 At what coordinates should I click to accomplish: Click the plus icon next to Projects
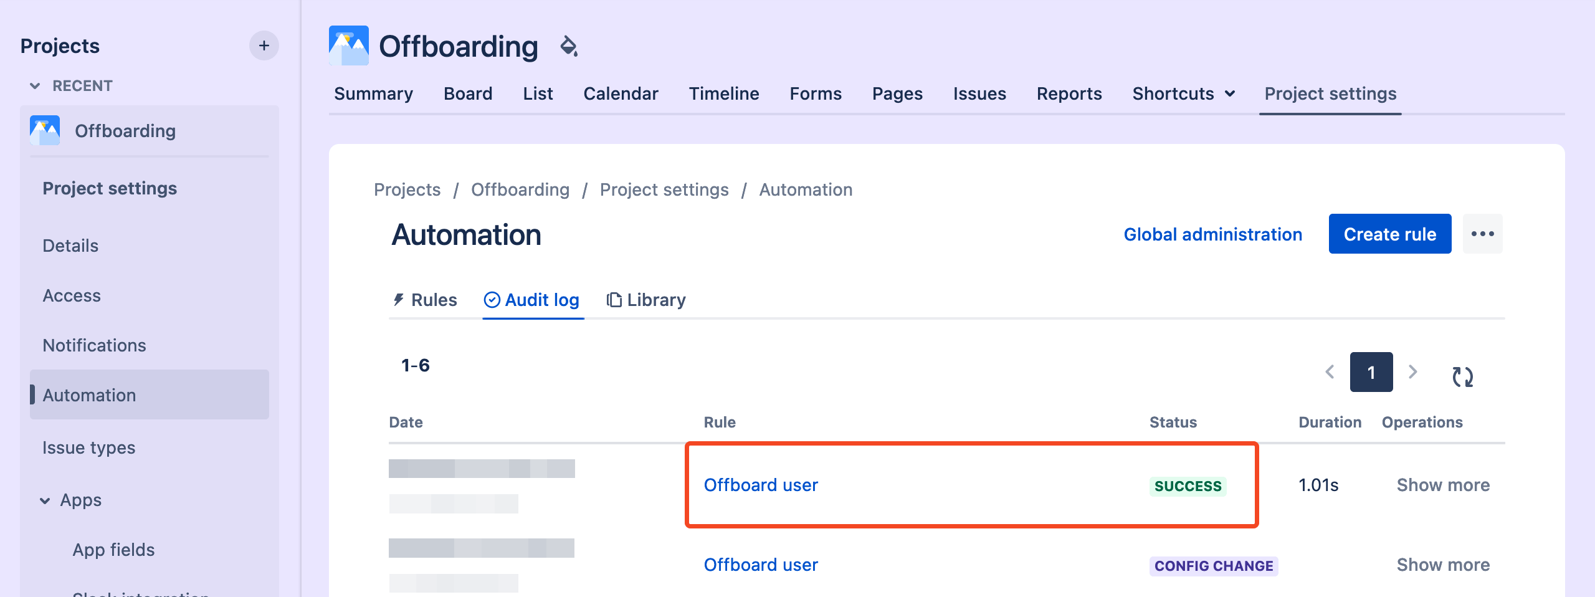point(264,45)
